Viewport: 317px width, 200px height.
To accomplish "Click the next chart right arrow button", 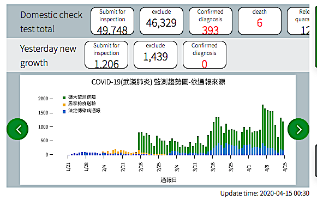I will pyautogui.click(x=298, y=129).
